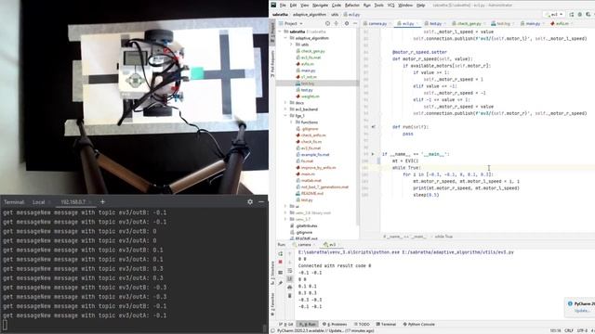Open the Project view selector dropdown
This screenshot has height=334, width=595.
pos(294,23)
